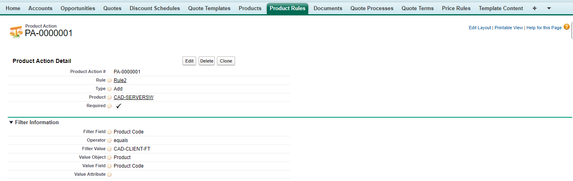
Task: Open the Rule2 link
Action: [120, 80]
